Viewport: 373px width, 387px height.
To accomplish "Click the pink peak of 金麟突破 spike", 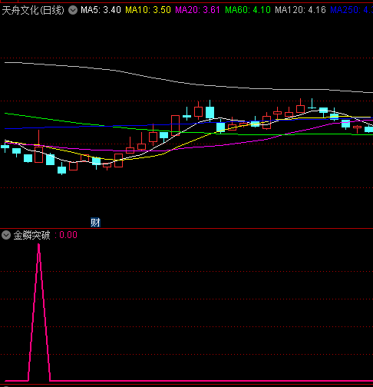I will tap(38, 245).
